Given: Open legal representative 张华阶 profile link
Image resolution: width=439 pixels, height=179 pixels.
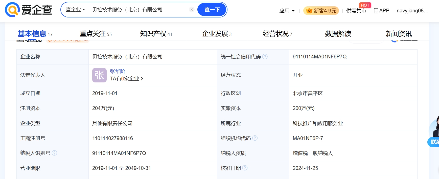Looking at the screenshot, I should click(118, 71).
